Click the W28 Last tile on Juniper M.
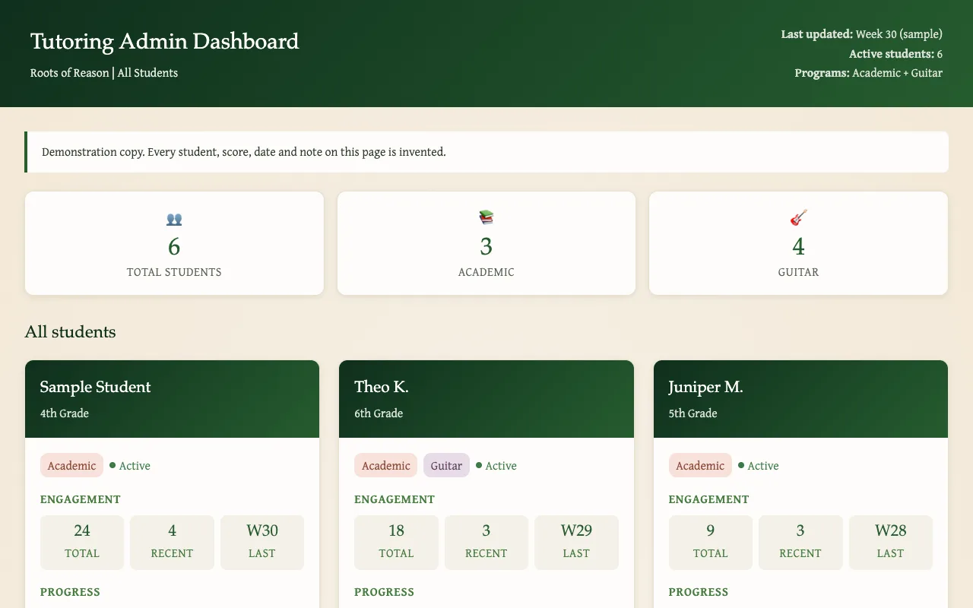973x608 pixels. pyautogui.click(x=891, y=543)
